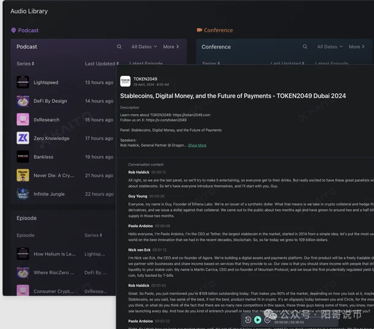Screen dimensions: 374x329
Task: Click the DeFi By ... series cell in episodes
Action: pyautogui.click(x=96, y=273)
